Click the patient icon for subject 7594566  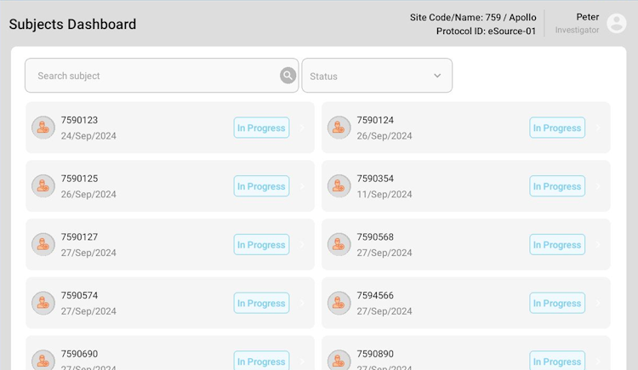pos(339,303)
